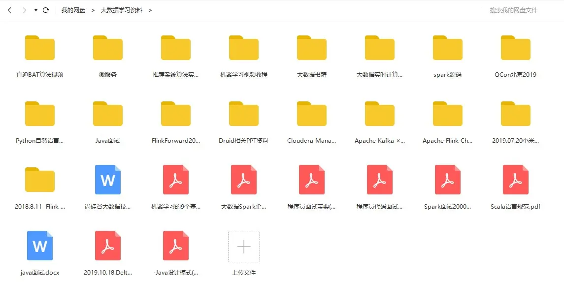564x282 pixels.
Task: Open Java面试 folder icon
Action: pos(107,114)
